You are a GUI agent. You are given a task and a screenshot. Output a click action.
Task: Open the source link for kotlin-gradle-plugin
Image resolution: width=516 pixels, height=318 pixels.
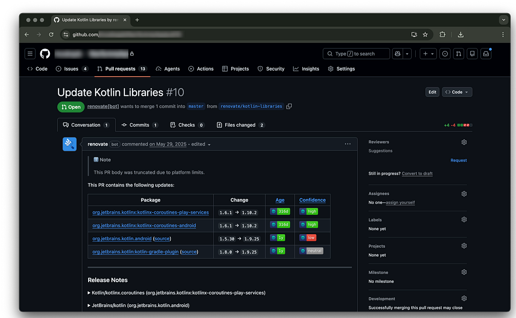click(x=189, y=252)
